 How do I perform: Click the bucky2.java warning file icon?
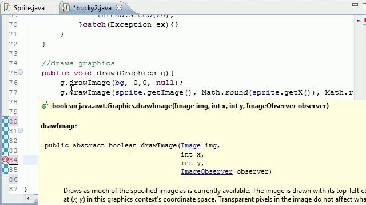tap(65, 8)
